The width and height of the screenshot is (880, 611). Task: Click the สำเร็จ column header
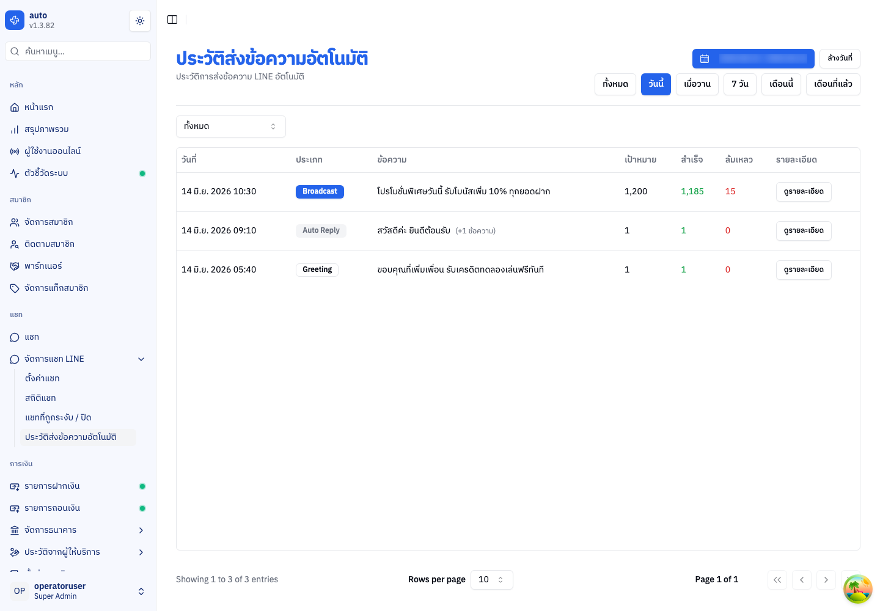692,160
